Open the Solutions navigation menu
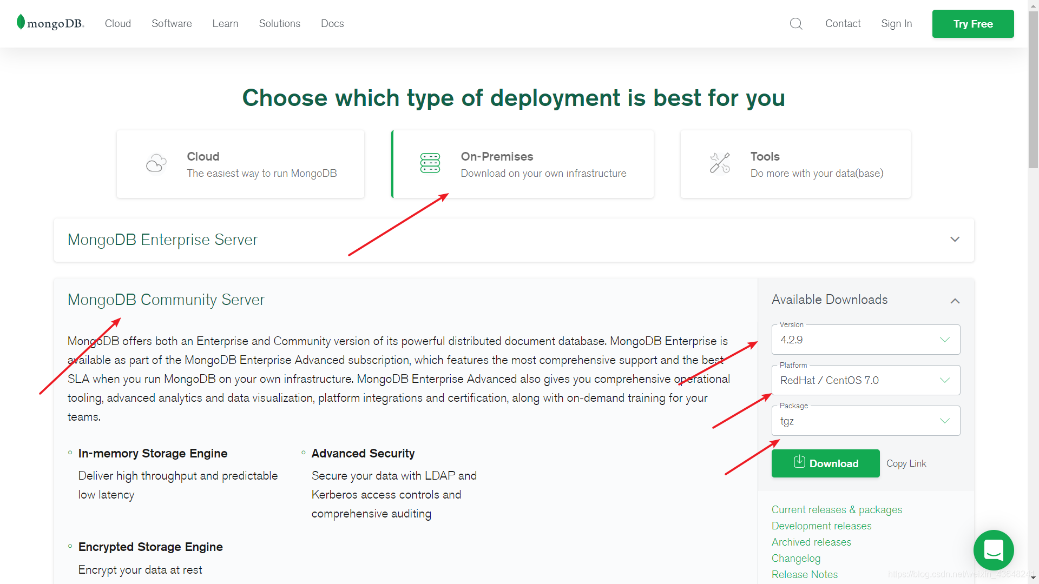This screenshot has width=1039, height=584. coord(279,24)
